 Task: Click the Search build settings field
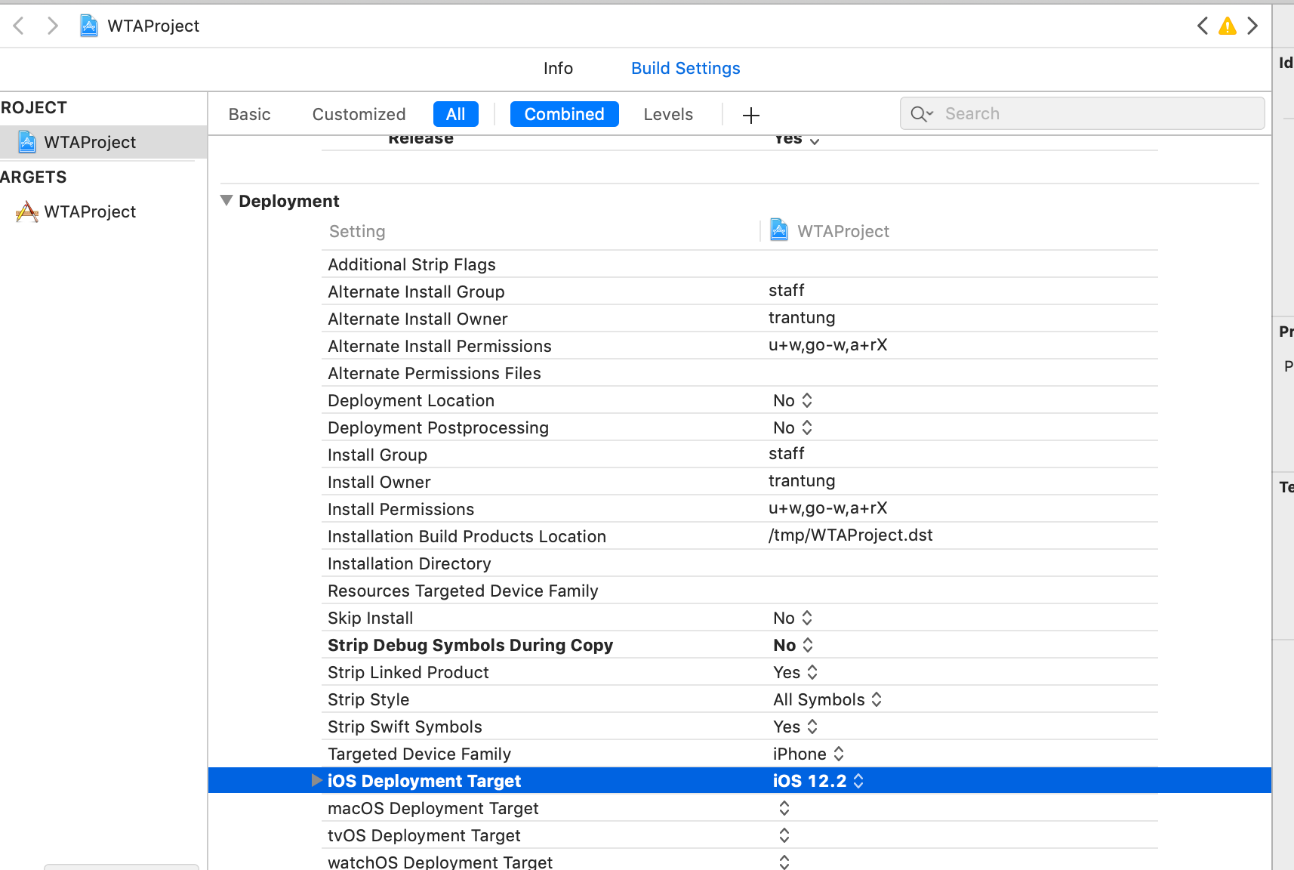coord(1082,113)
